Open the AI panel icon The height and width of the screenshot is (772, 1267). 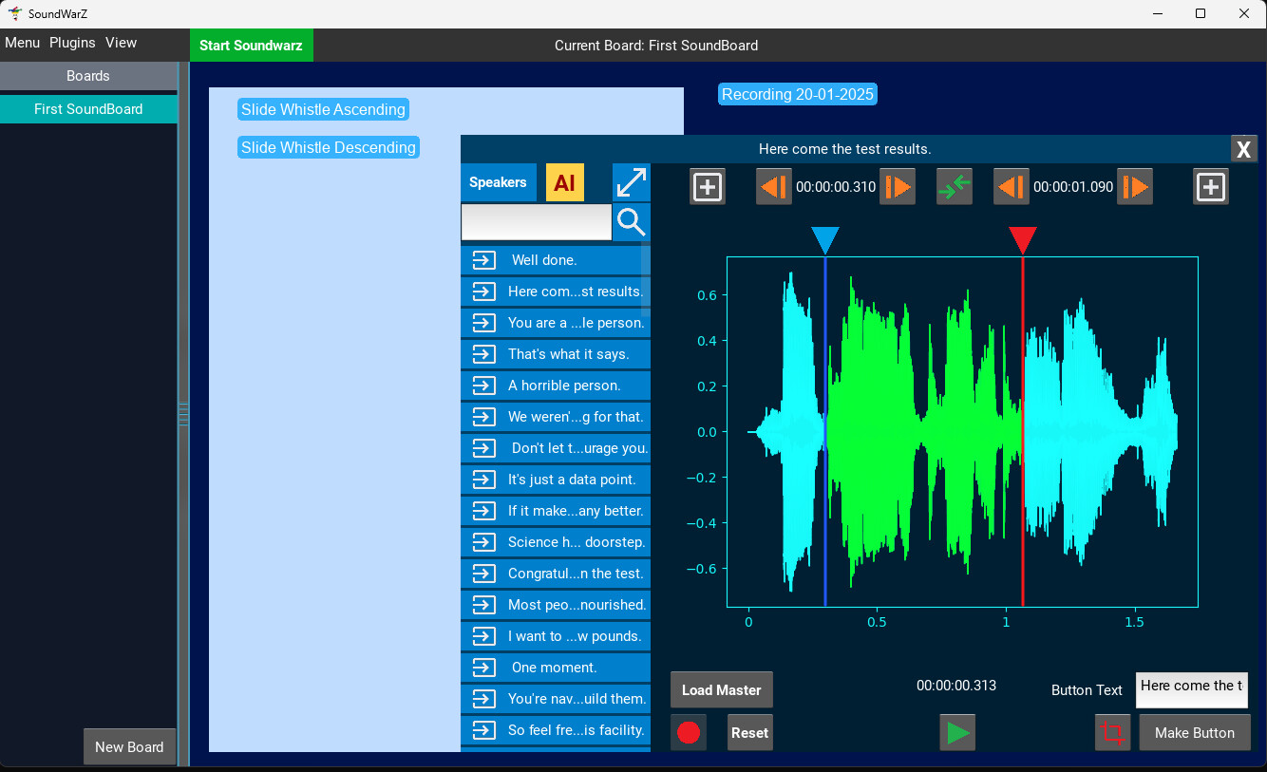565,181
